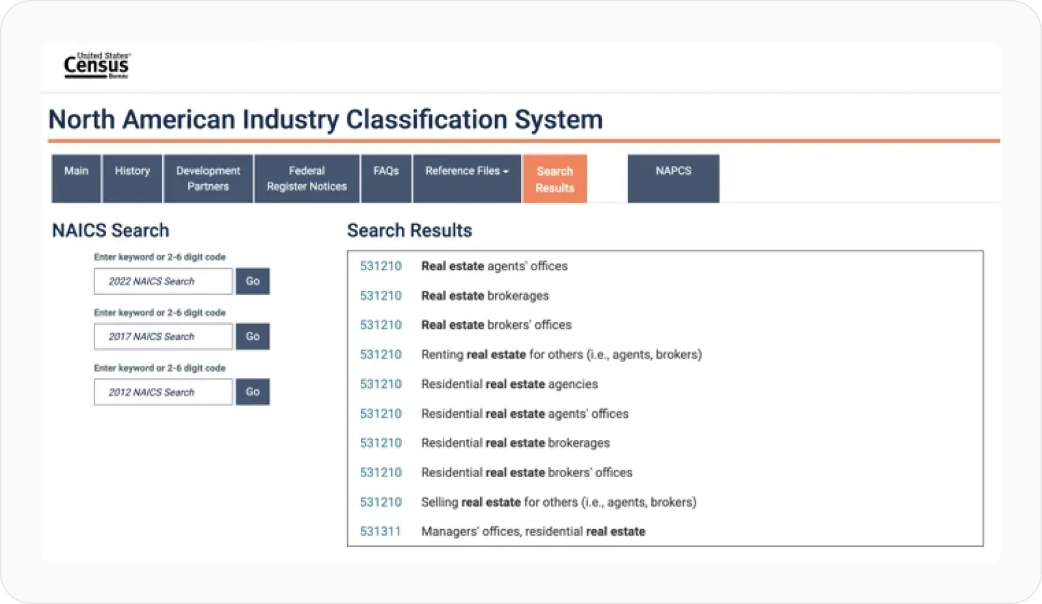Screen dimensions: 1042x604
Task: Open the Main tab
Action: click(x=76, y=178)
